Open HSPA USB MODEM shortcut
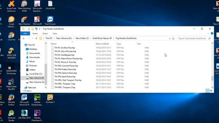The image size is (219, 123). pyautogui.click(x=11, y=53)
